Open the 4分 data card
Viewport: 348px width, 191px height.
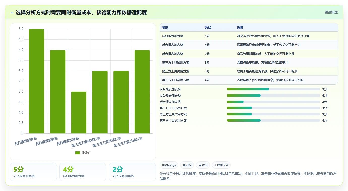pos(83,172)
